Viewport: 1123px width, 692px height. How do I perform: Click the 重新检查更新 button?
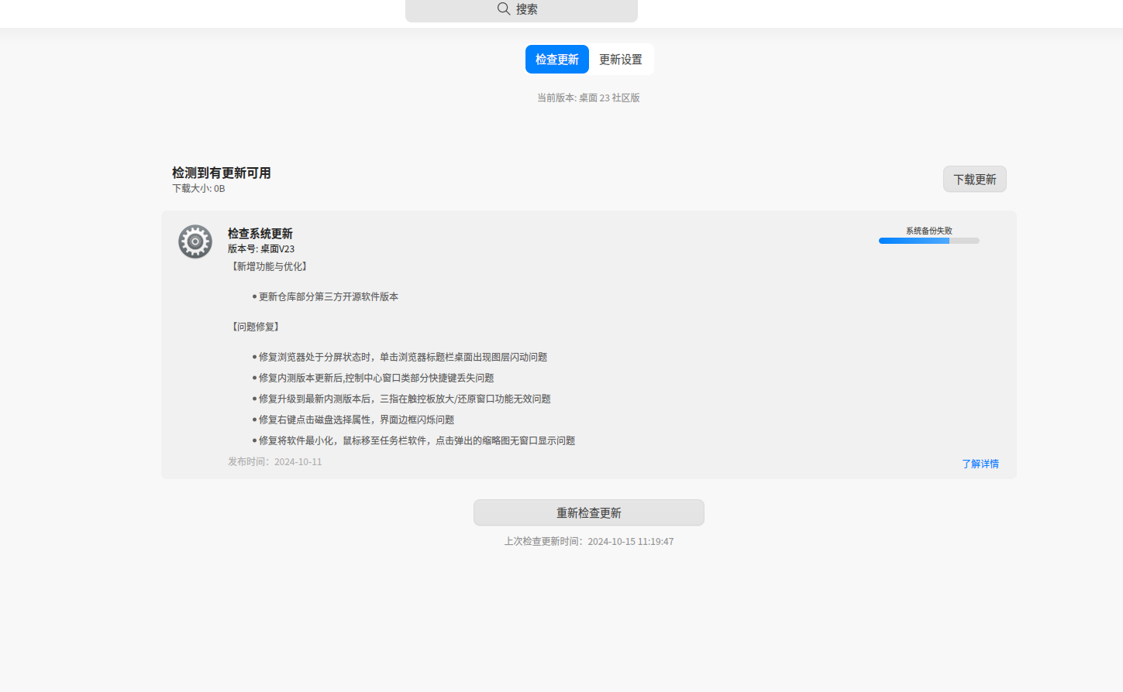click(589, 513)
